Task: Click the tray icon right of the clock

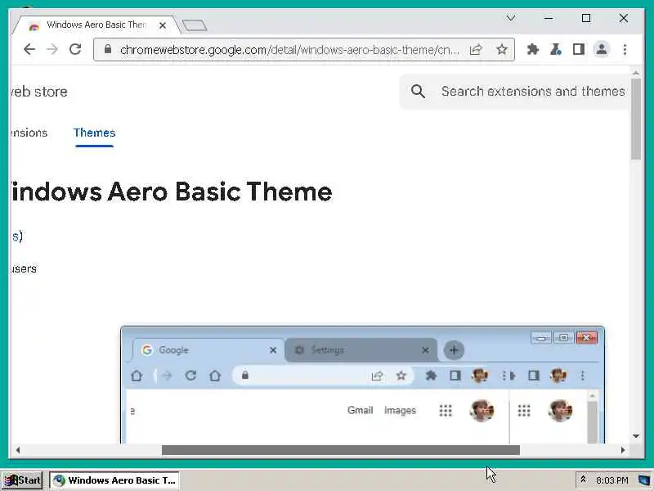Action: tap(645, 480)
